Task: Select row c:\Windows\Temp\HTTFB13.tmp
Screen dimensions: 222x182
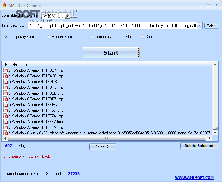Action: (x=107, y=87)
